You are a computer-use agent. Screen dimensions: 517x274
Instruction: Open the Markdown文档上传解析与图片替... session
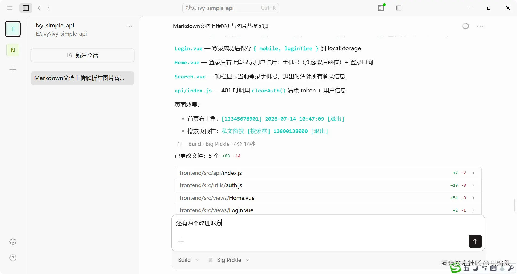coord(82,78)
